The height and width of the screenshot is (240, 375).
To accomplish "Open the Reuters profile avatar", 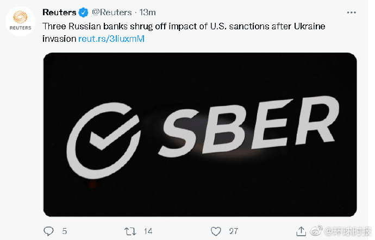I will pos(20,21).
